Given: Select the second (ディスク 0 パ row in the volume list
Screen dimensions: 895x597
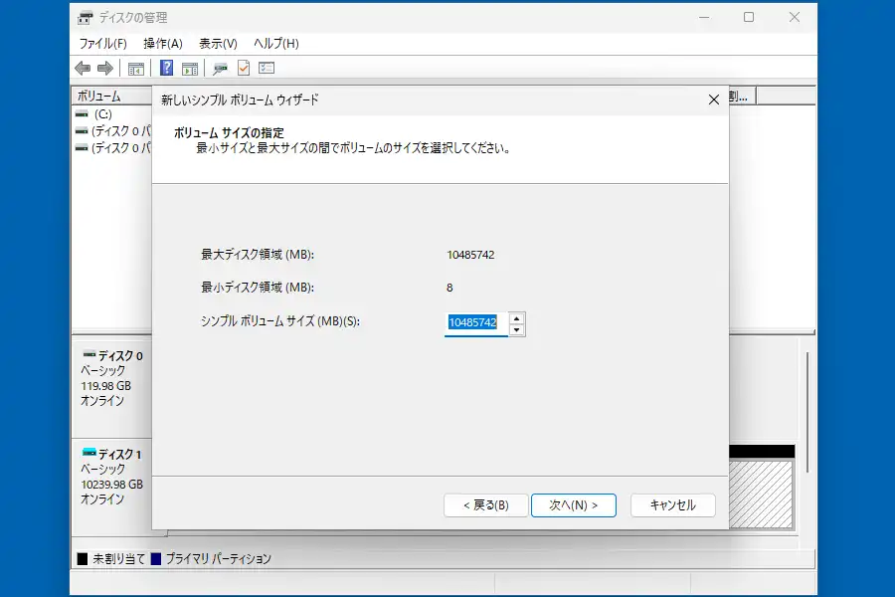Looking at the screenshot, I should (113, 148).
